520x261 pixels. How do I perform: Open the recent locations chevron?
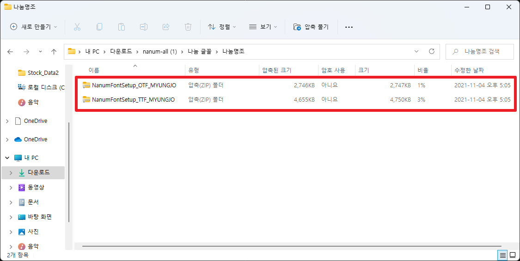(x=41, y=52)
